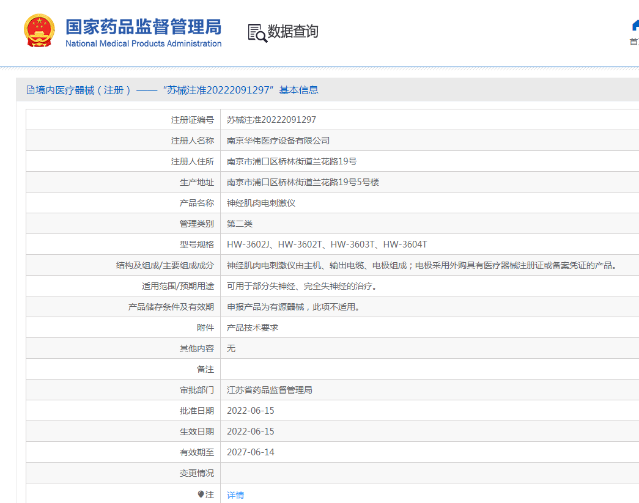Select 南京华伟医疗设备有限公司 registrant name

(278, 141)
